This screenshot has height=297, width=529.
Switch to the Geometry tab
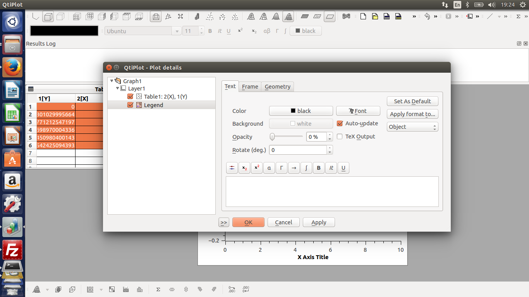278,87
